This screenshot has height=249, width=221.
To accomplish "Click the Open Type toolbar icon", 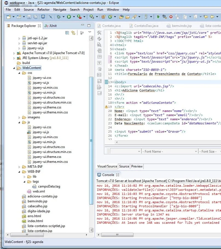I will point(121,17).
